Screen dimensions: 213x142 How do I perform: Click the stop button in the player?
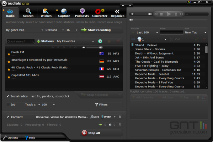[161, 14]
